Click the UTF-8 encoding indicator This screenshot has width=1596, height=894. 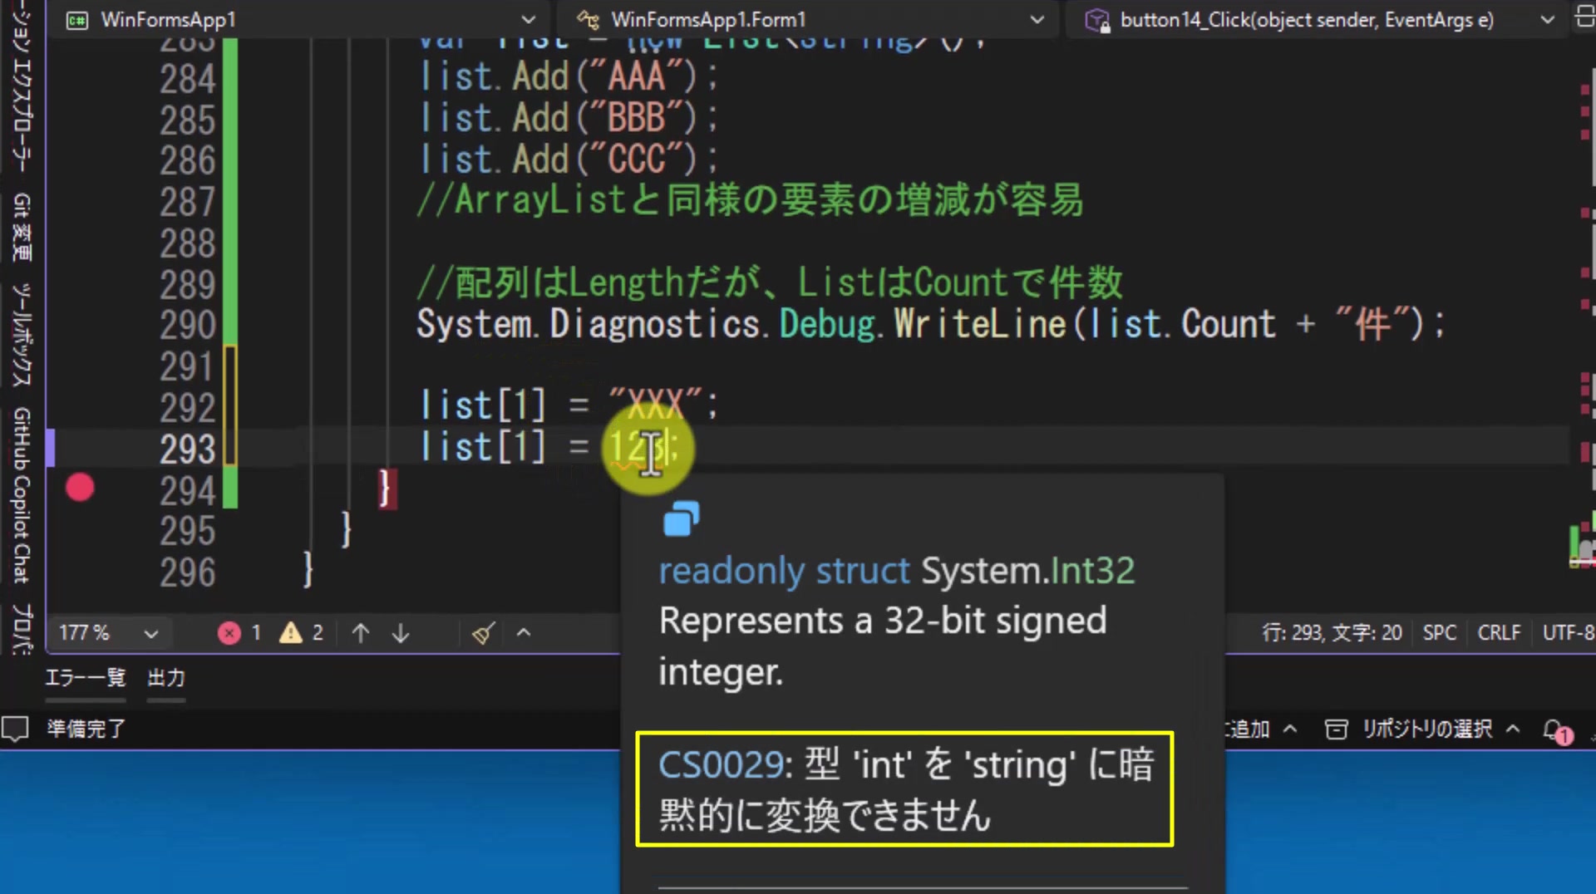click(1569, 633)
